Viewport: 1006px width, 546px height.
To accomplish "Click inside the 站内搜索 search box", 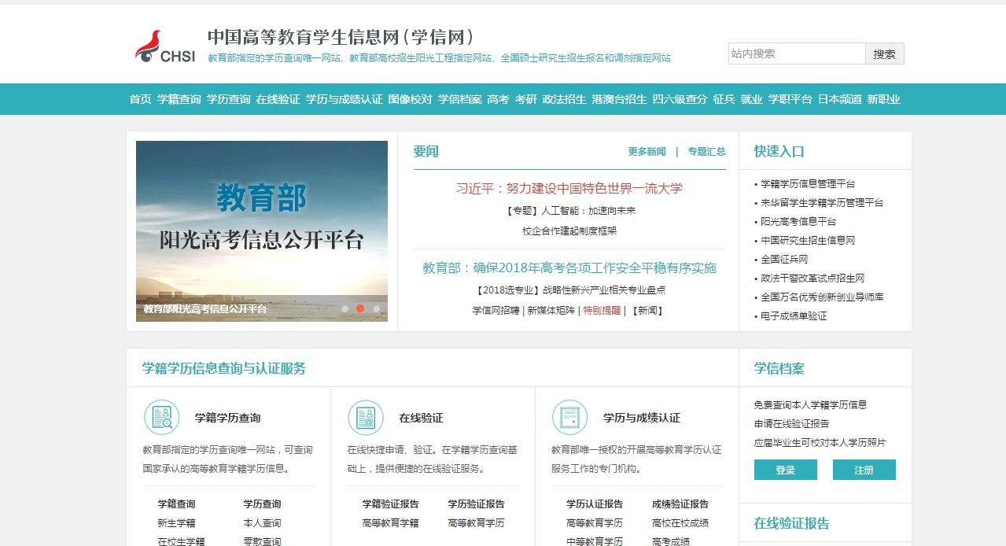I will click(796, 53).
